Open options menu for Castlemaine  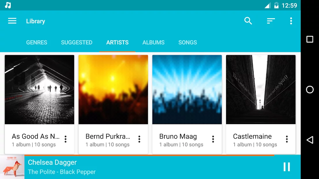(287, 139)
